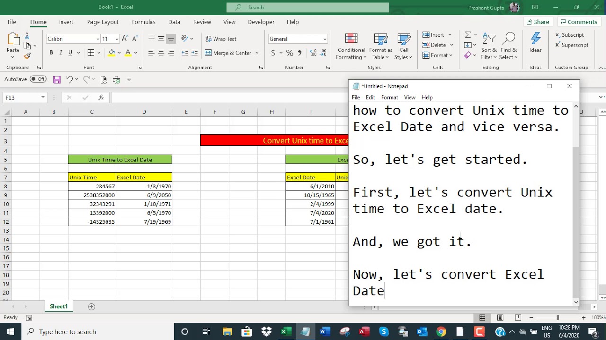Click the AutoSum sigma icon
Image resolution: width=606 pixels, height=340 pixels.
coord(468,34)
